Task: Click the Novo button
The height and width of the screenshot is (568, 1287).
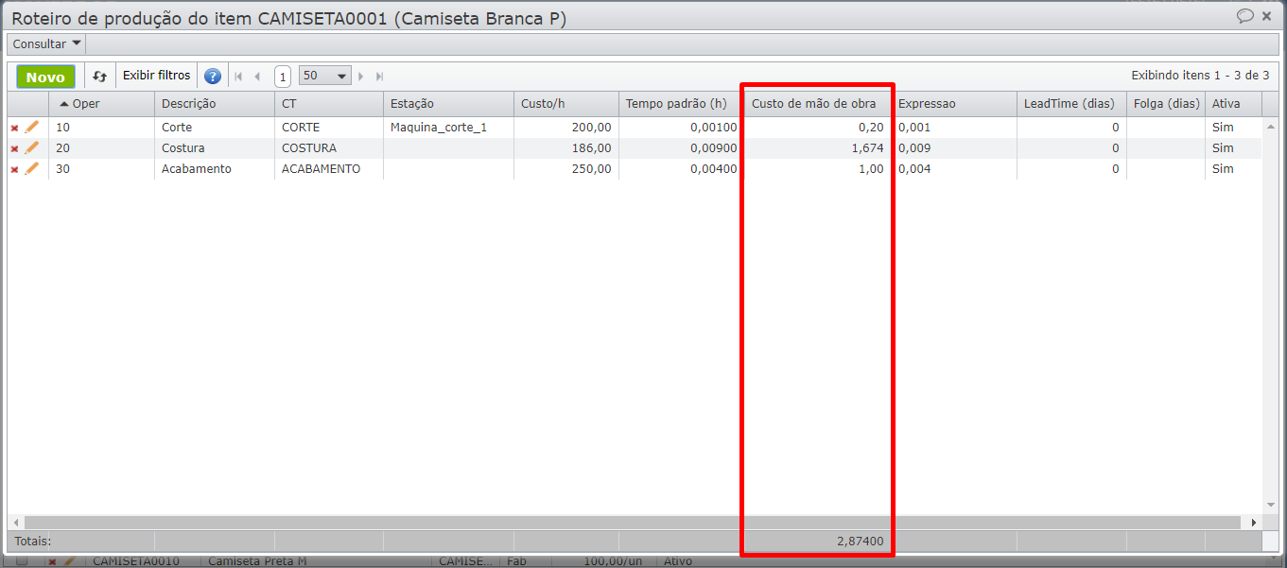Action: click(45, 77)
